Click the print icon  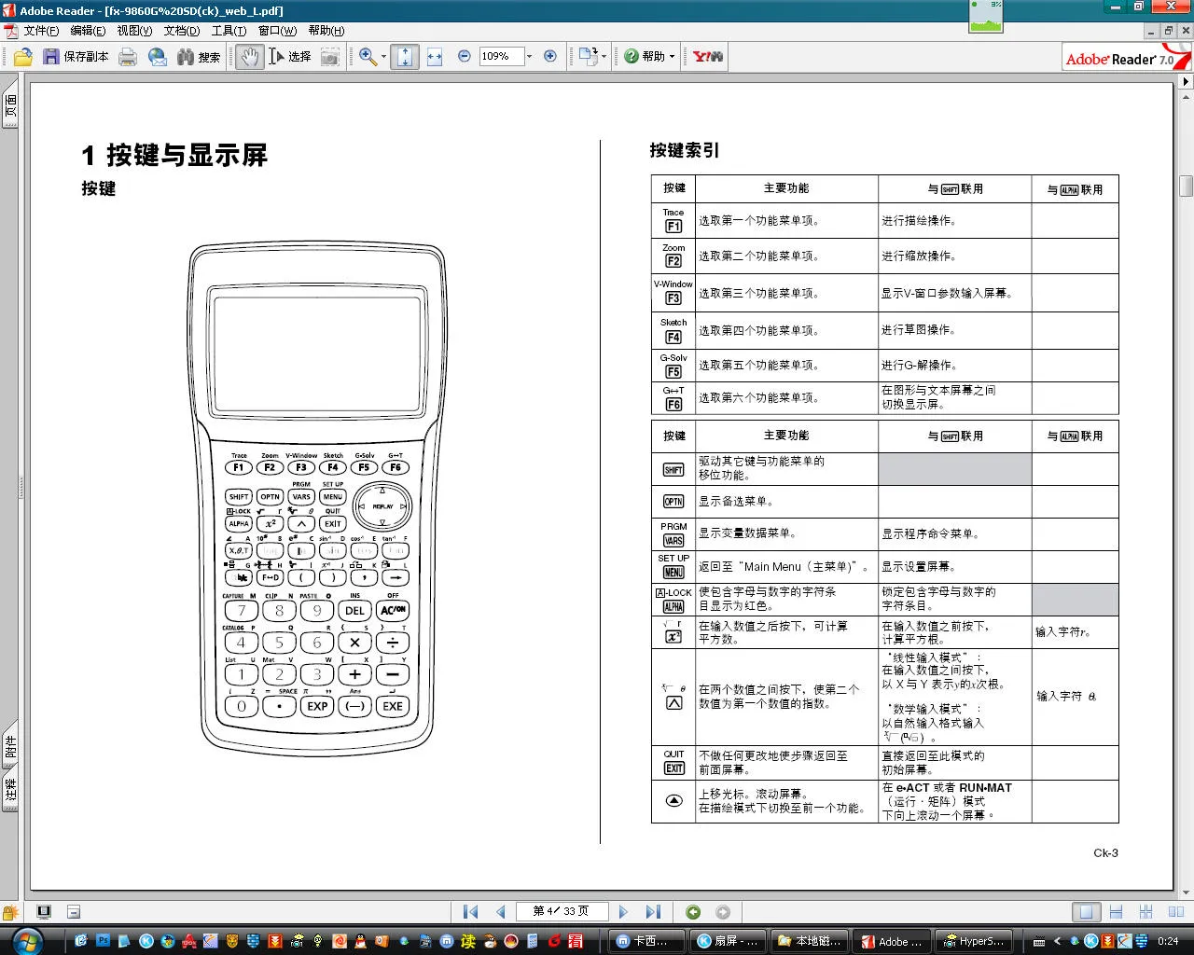(128, 56)
